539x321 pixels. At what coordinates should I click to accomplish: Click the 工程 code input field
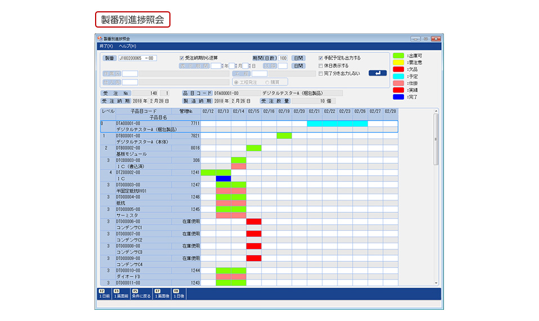pyautogui.click(x=259, y=74)
